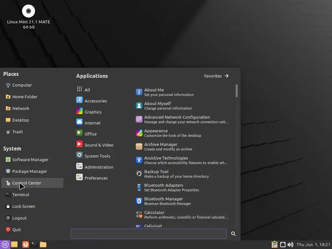Launch Firefox from the panel
The width and height of the screenshot is (332, 249).
pyautogui.click(x=25, y=244)
